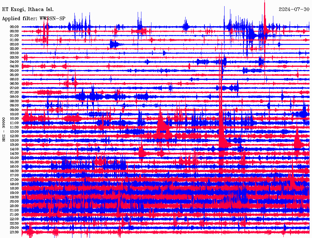Click the 20:00 time label

[x=14, y=201]
